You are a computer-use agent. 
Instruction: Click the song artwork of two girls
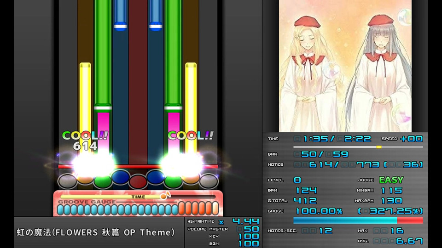point(345,66)
